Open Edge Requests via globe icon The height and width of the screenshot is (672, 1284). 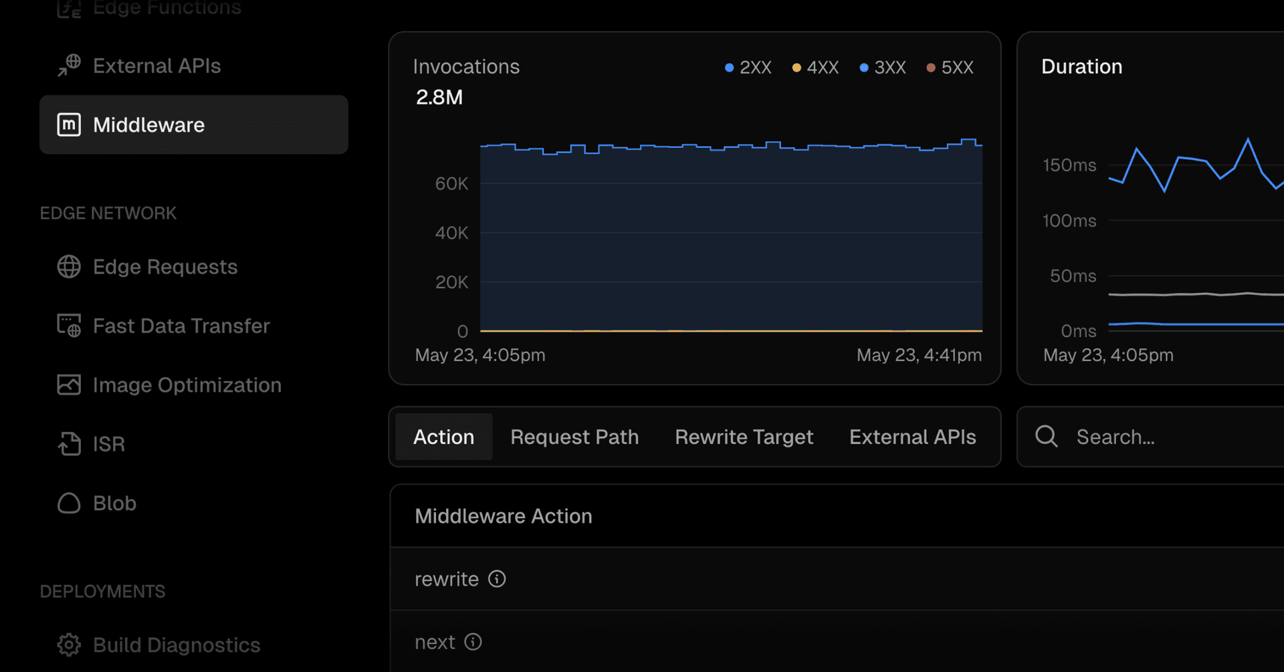(x=69, y=267)
